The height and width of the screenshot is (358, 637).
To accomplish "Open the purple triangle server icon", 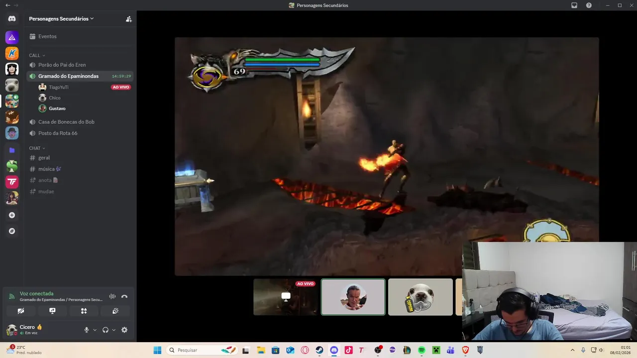I will (12, 37).
